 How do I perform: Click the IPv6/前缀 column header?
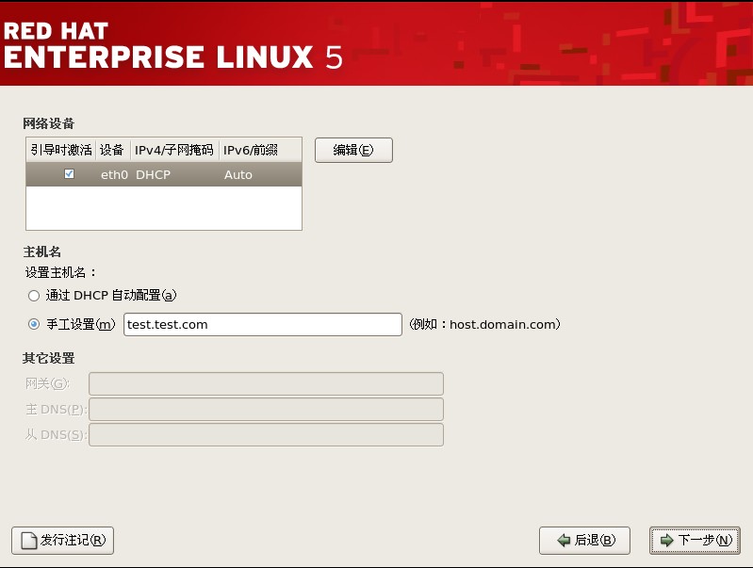click(x=260, y=150)
